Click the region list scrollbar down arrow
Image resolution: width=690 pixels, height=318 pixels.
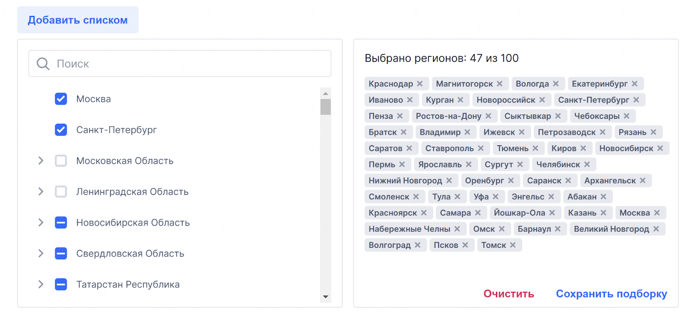326,297
